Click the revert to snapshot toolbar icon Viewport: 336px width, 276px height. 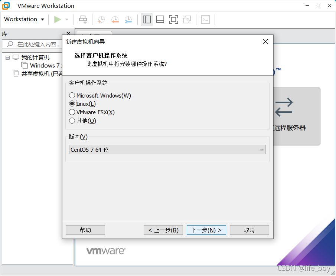115,20
